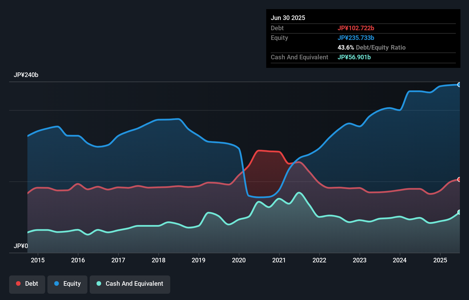Toggle the Debt series visibility
The height and width of the screenshot is (300, 469).
click(27, 284)
